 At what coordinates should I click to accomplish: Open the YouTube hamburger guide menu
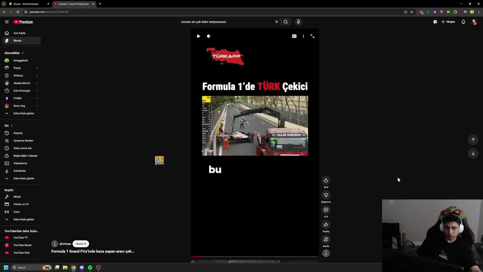pyautogui.click(x=6, y=22)
